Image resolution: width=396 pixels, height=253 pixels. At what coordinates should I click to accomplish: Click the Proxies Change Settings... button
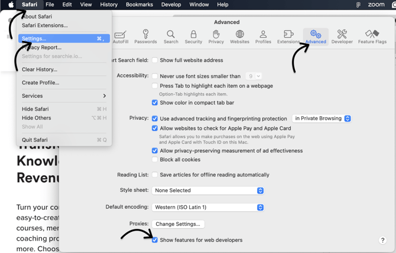[x=178, y=224]
